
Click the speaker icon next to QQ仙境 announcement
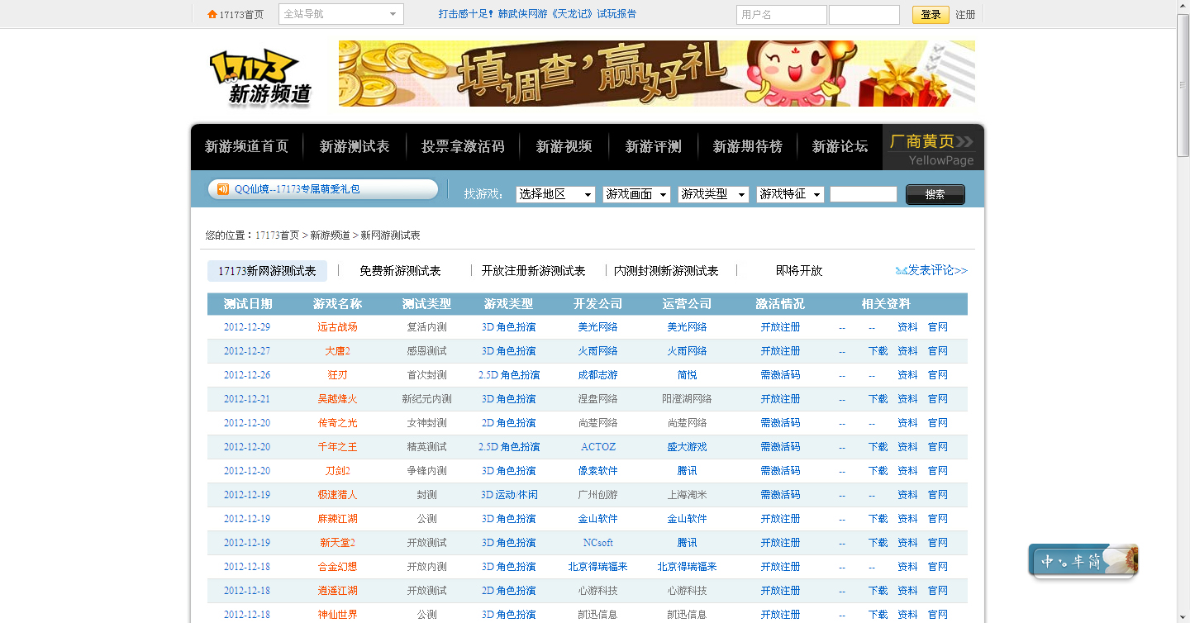[222, 189]
